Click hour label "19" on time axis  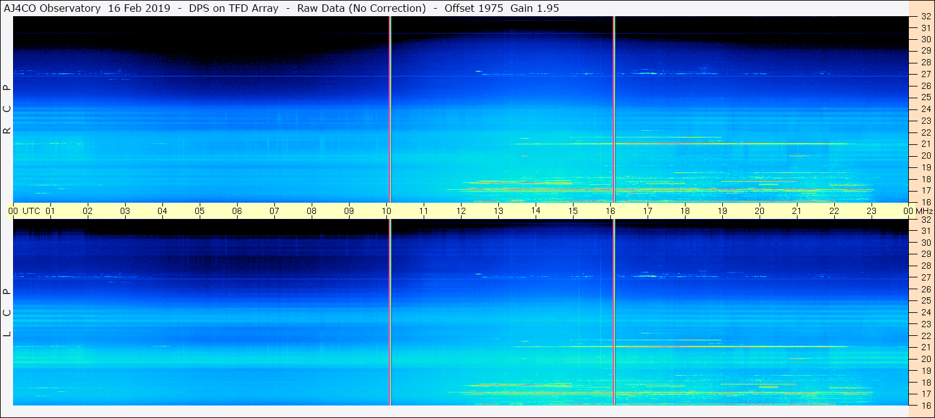click(722, 211)
